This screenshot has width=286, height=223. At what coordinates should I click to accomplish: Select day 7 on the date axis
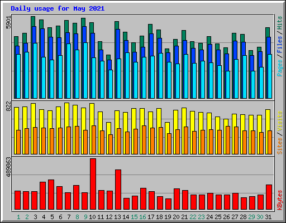69,217
